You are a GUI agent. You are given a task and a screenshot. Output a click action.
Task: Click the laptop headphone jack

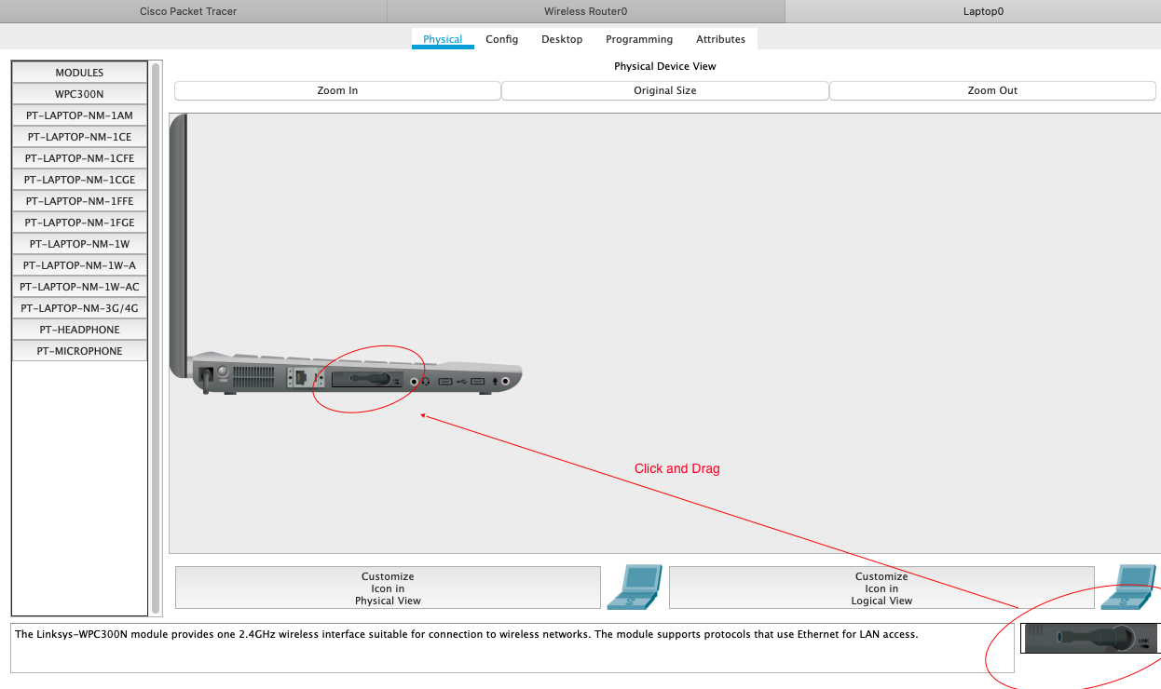[414, 381]
